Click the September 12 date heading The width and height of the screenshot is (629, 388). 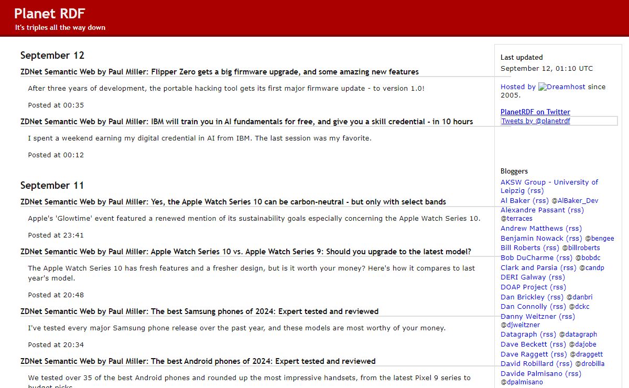tap(52, 56)
